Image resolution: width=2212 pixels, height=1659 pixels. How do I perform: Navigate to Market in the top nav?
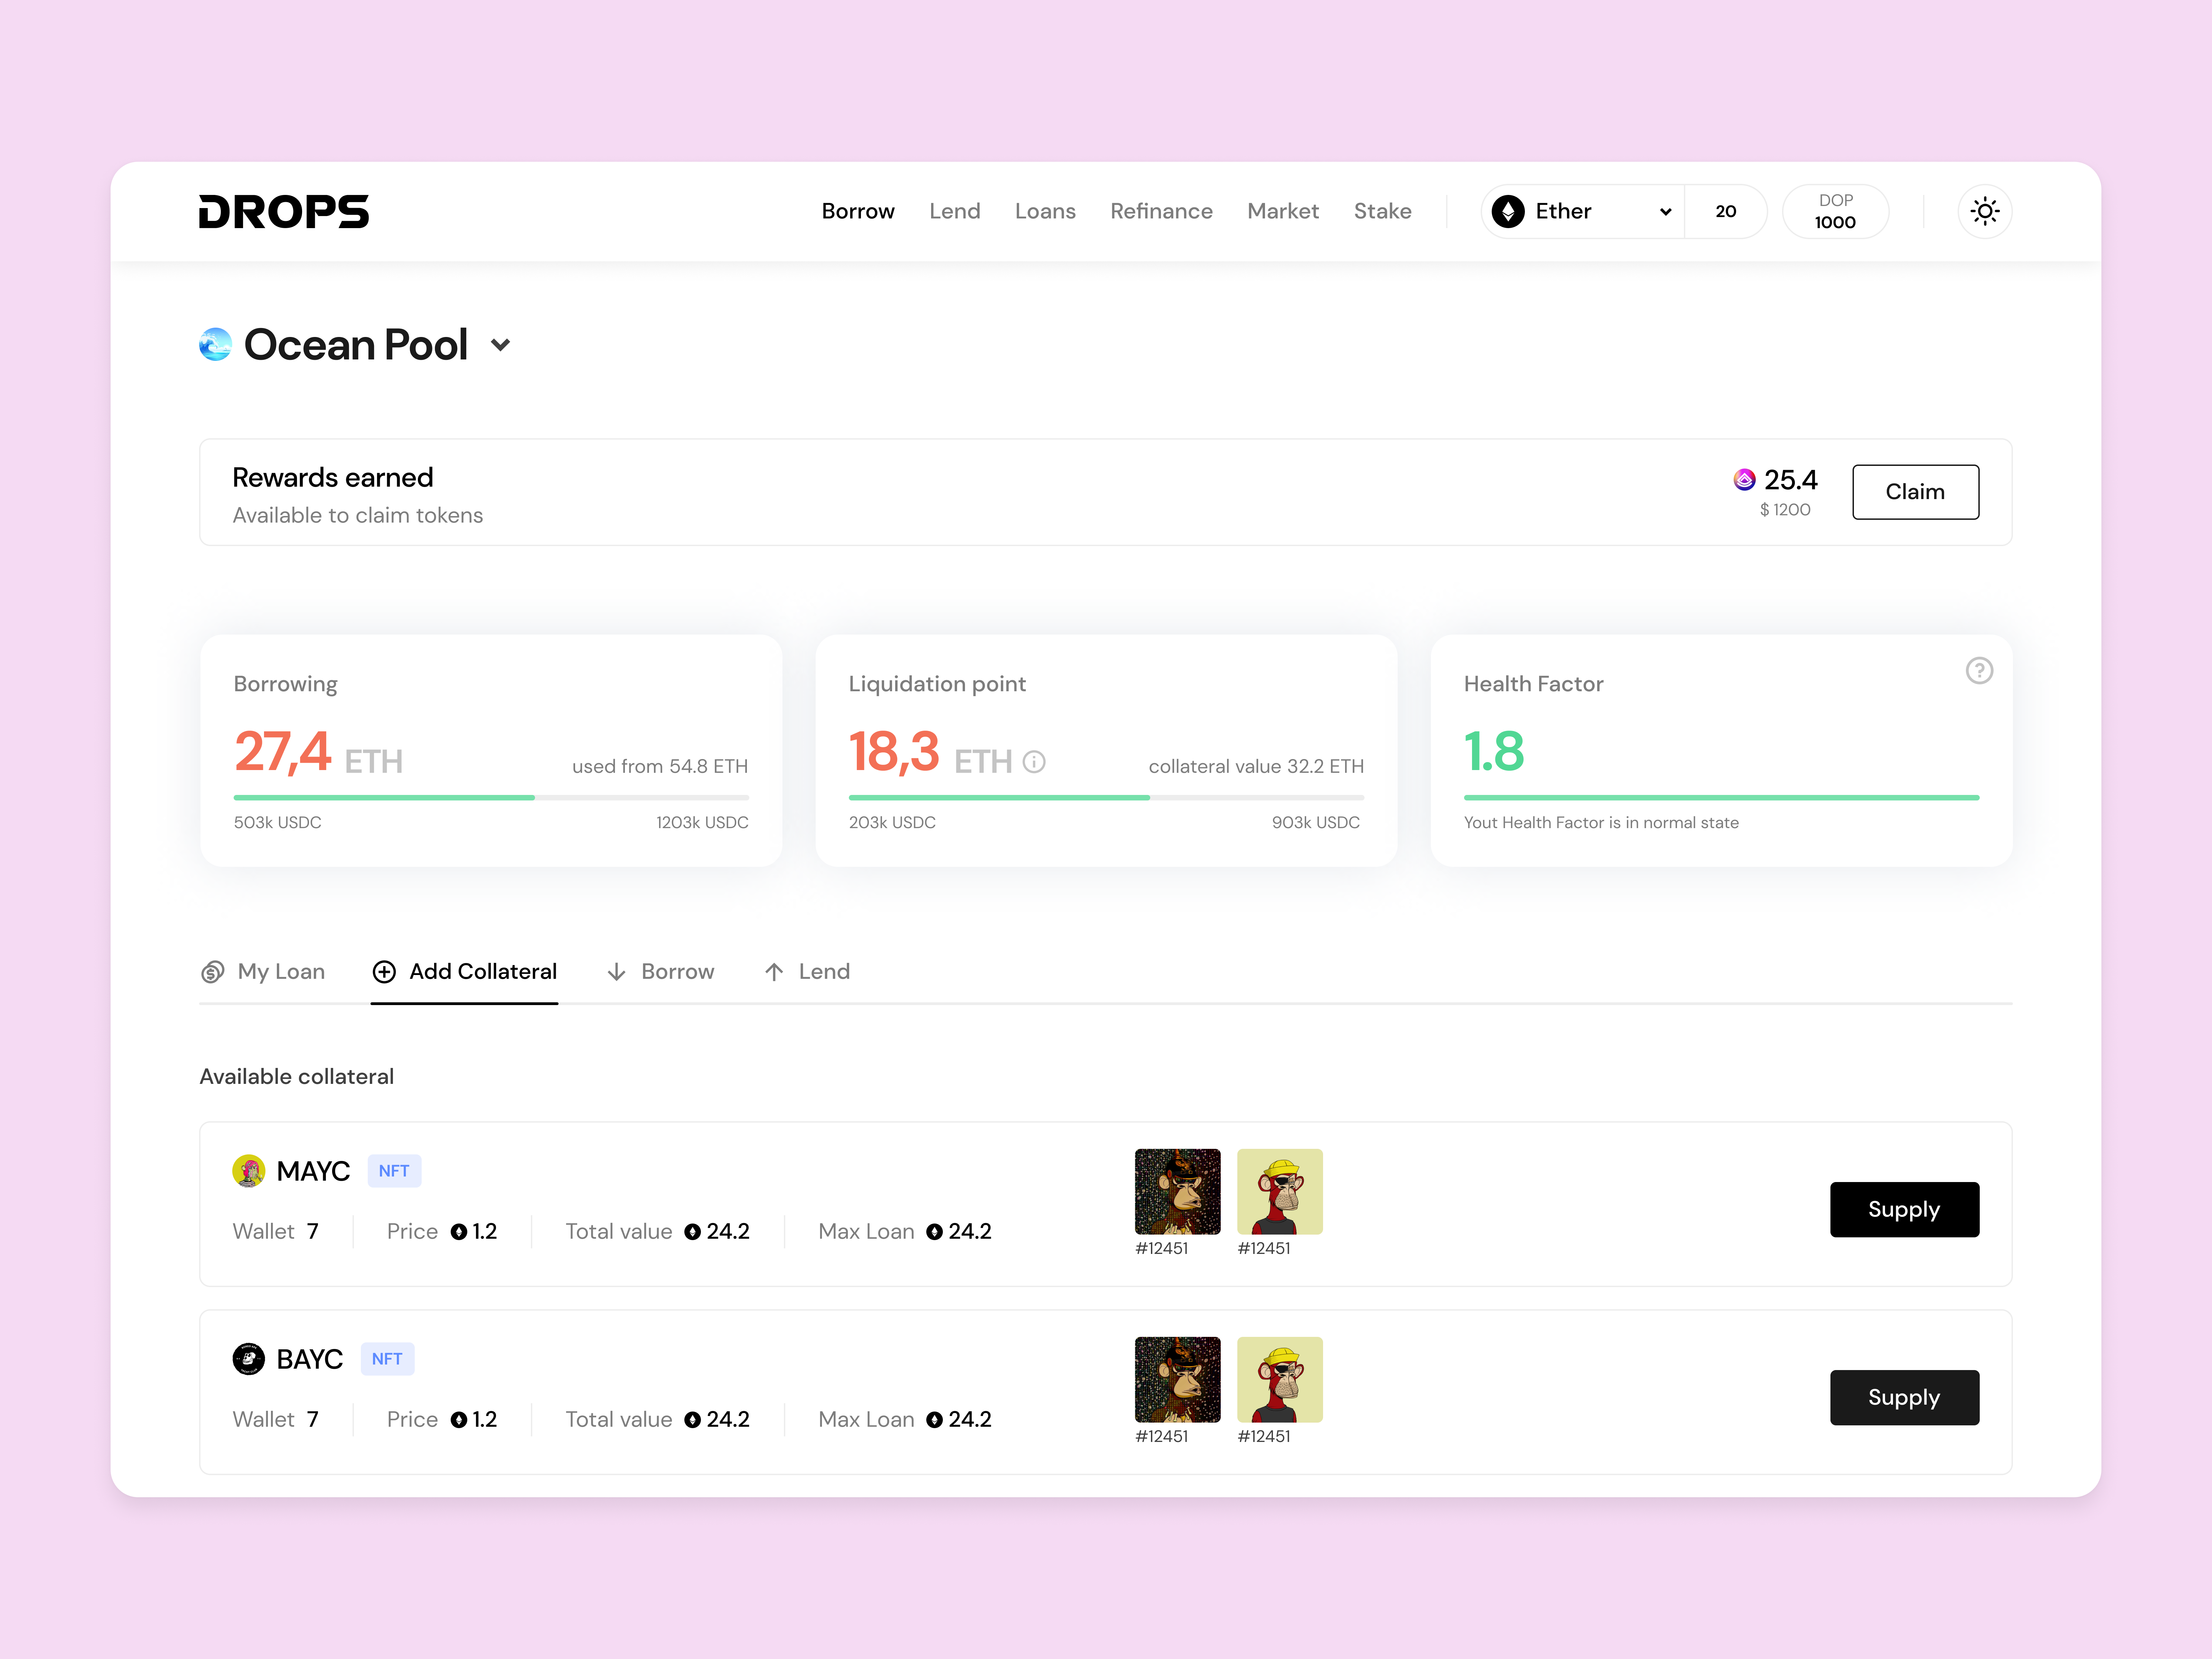1283,211
